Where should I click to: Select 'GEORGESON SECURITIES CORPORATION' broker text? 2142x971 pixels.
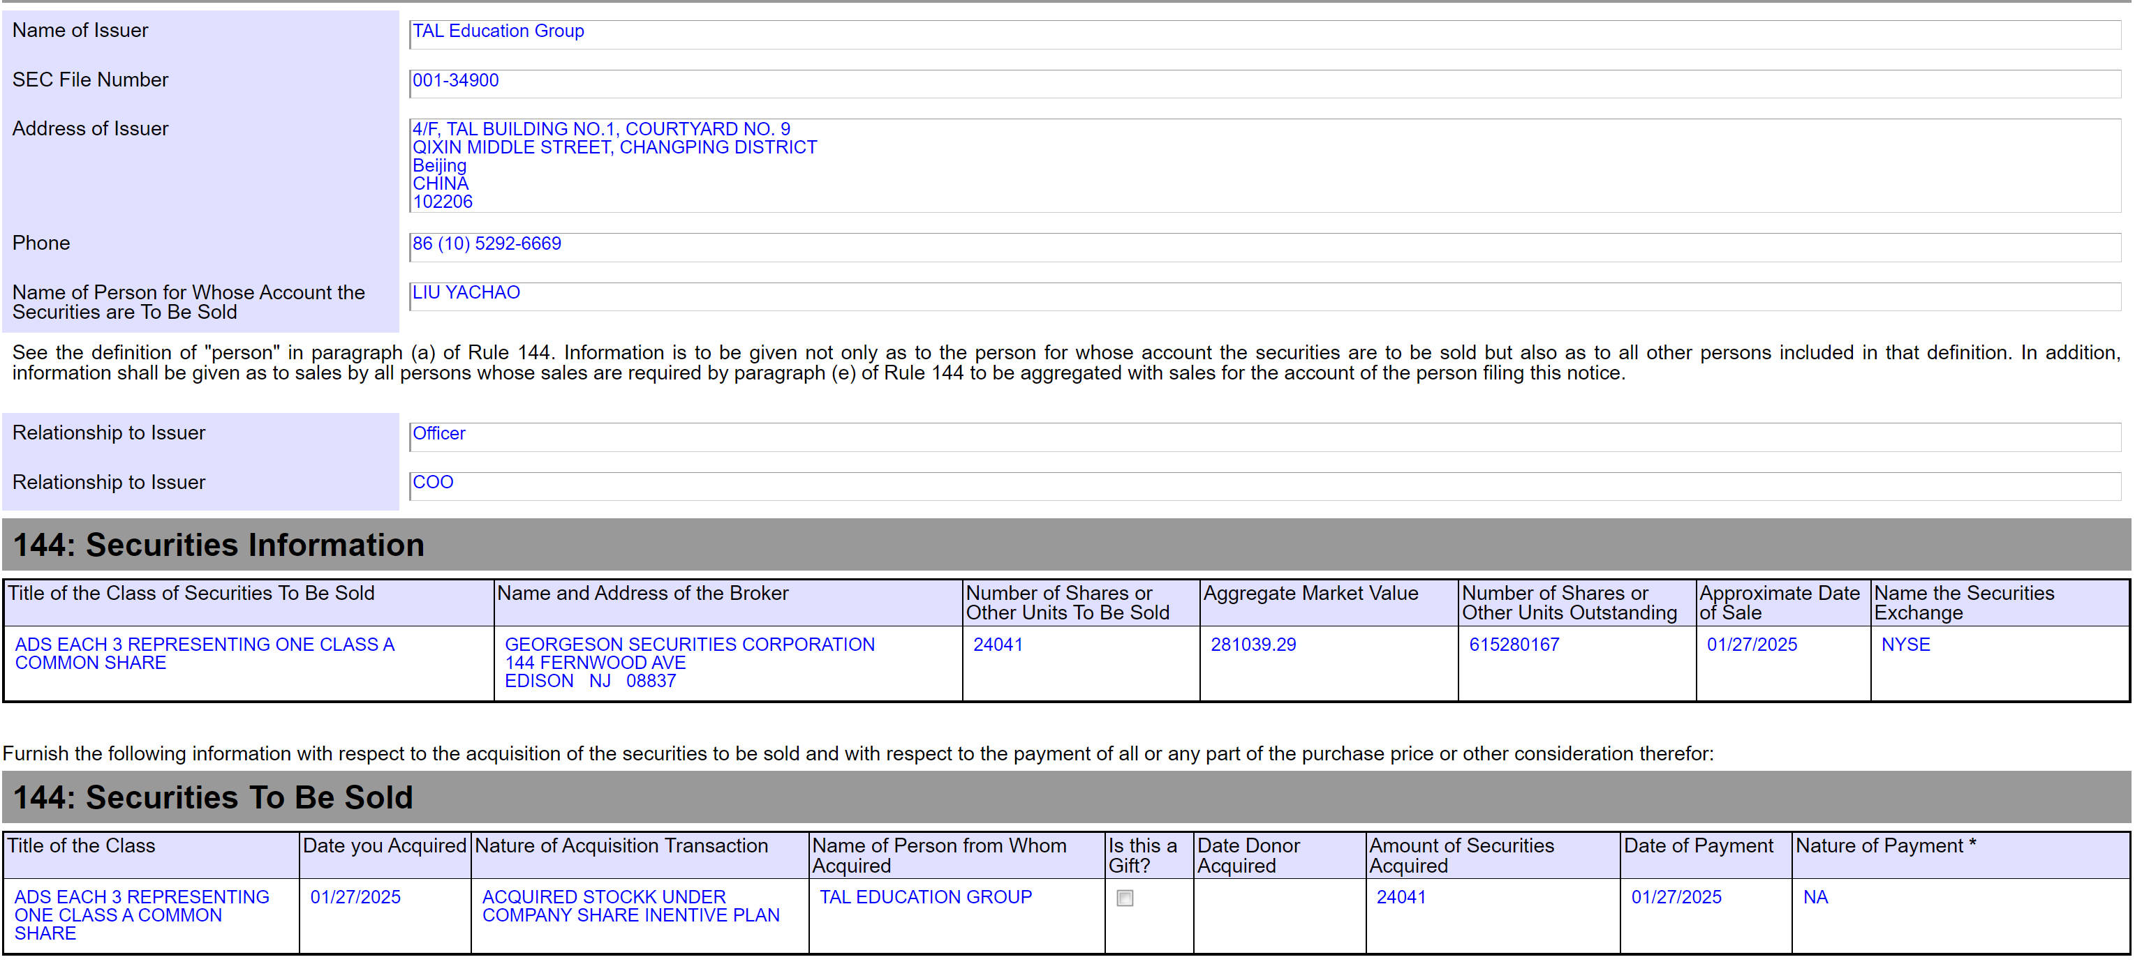point(689,645)
